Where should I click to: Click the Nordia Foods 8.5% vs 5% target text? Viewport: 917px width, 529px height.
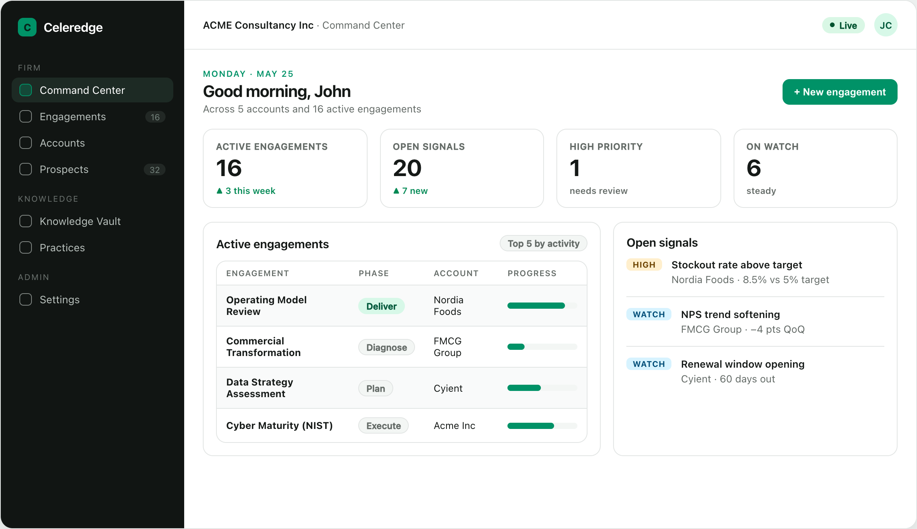750,280
